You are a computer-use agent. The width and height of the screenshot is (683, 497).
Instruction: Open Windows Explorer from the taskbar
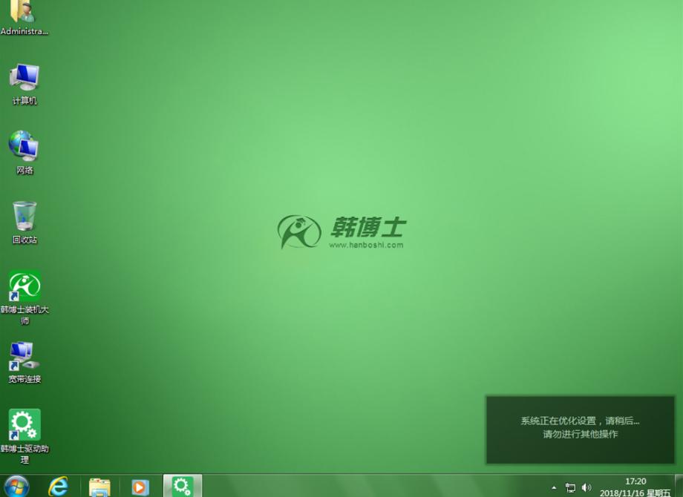[98, 487]
